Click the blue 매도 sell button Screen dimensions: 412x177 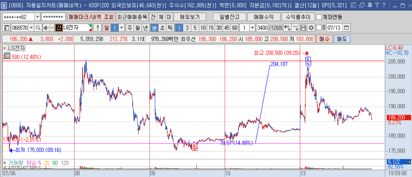(342, 39)
